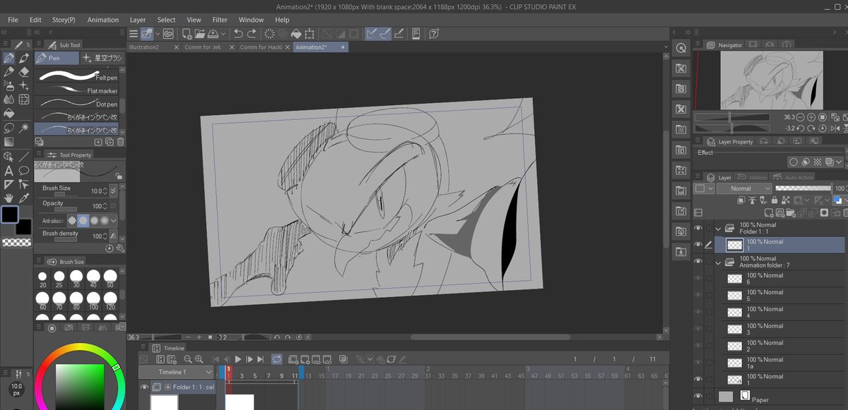Click the Undo arrow in the command bar

click(x=238, y=33)
